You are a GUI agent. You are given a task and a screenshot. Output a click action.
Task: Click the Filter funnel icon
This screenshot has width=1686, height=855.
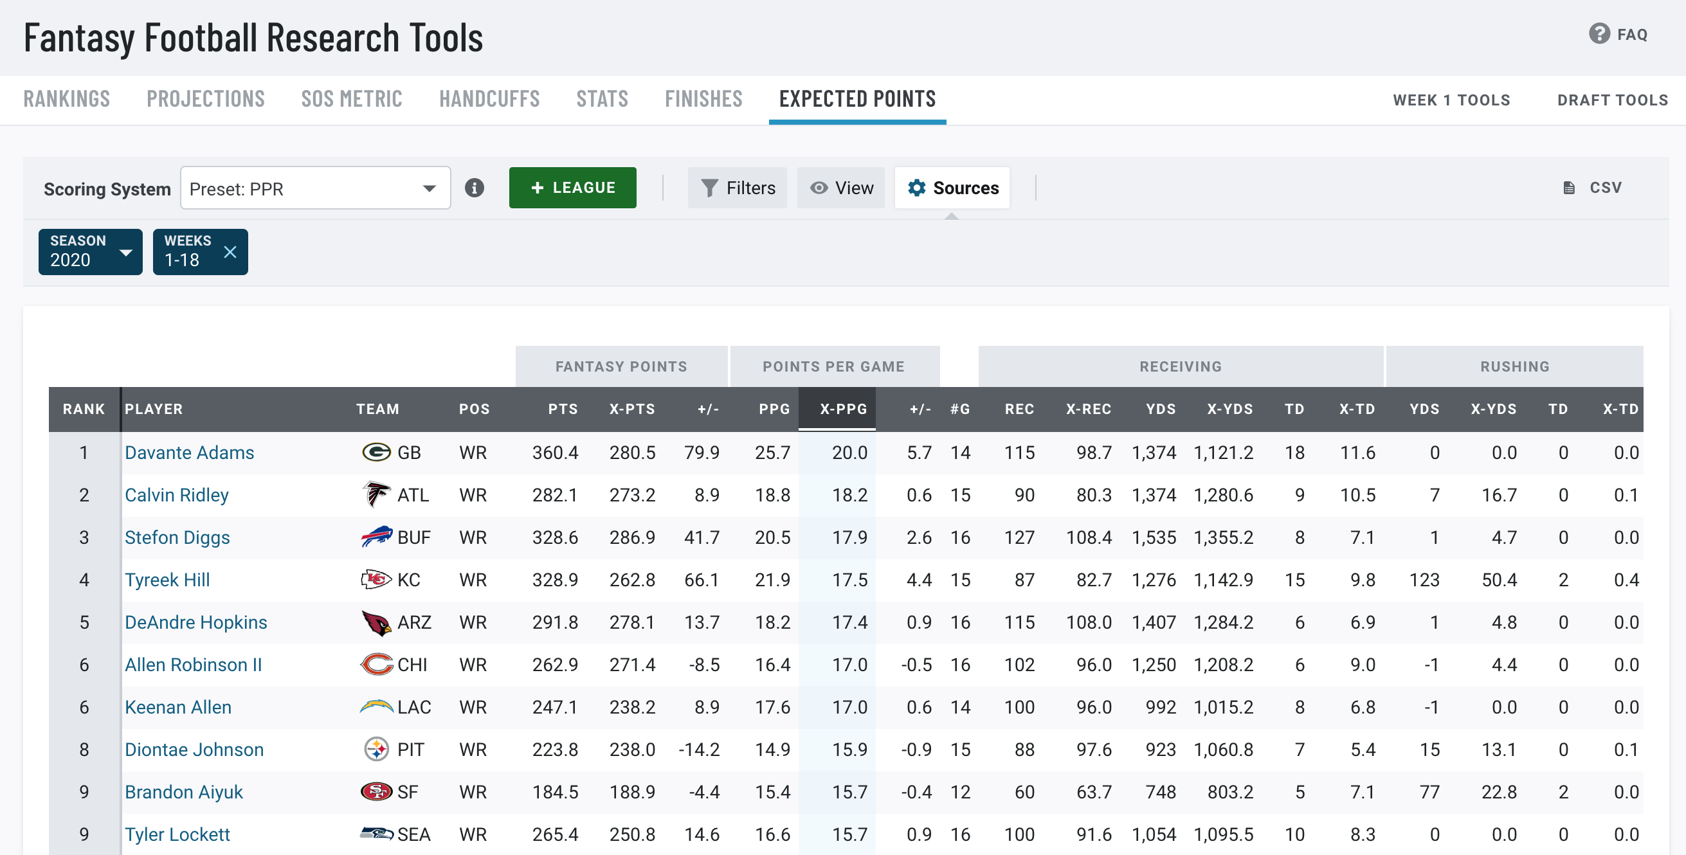tap(710, 188)
